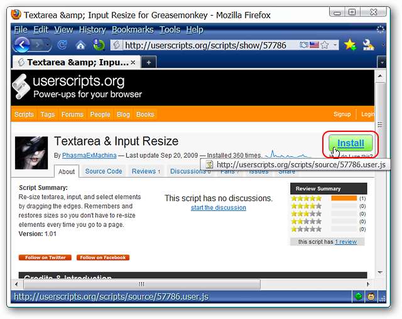Click the wrench tools toolbar icon
The width and height of the screenshot is (402, 319).
click(369, 45)
